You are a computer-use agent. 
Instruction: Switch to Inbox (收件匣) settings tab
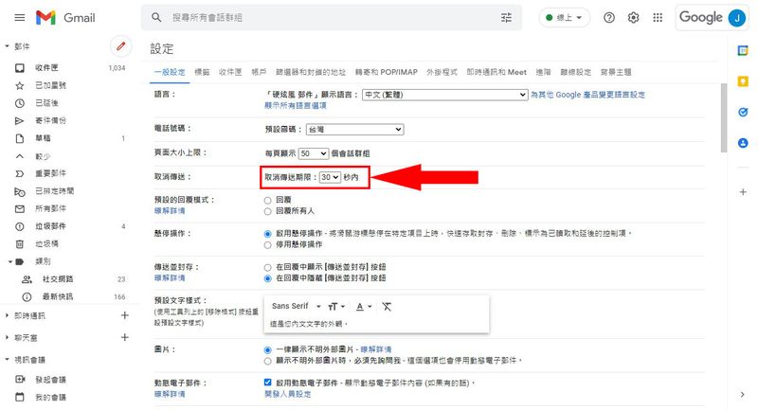click(230, 72)
